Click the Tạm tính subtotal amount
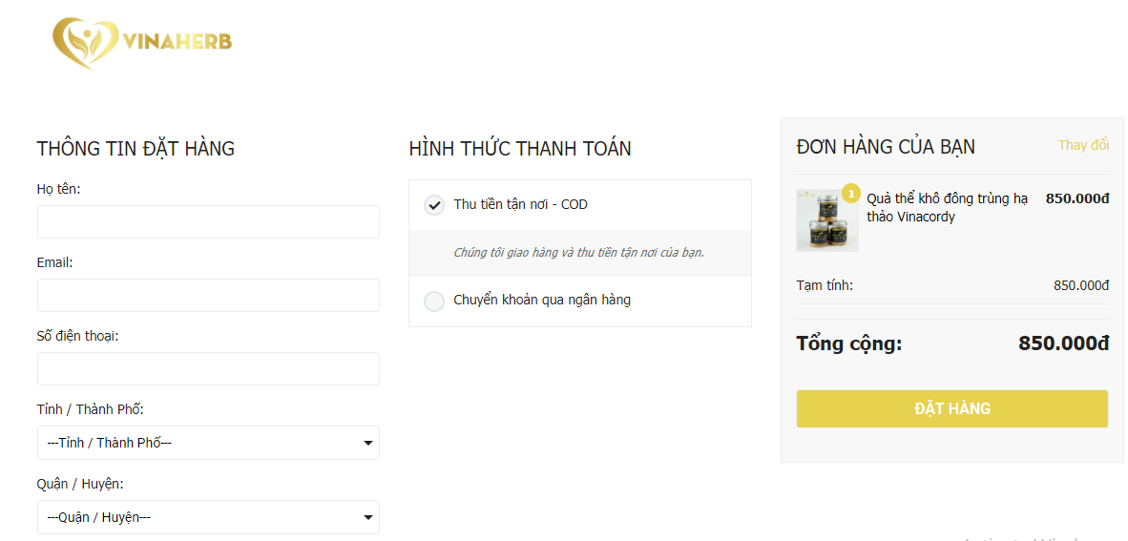Viewport: 1128px width, 541px height. click(1081, 285)
